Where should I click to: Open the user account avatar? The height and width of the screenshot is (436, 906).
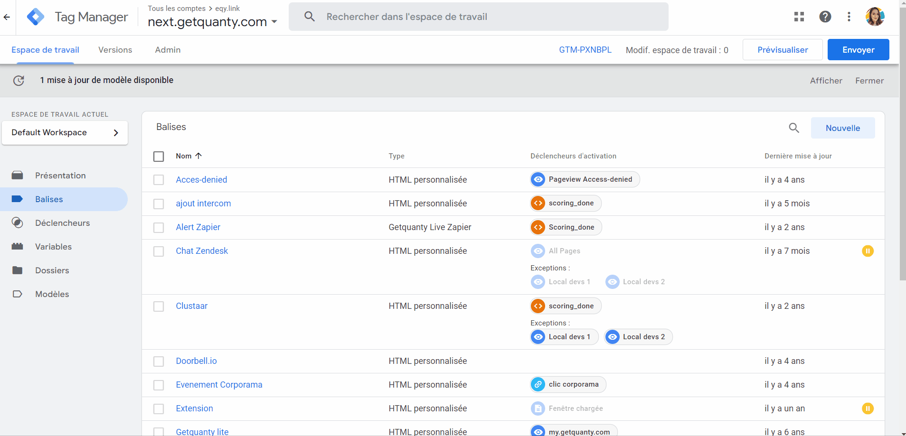[875, 17]
